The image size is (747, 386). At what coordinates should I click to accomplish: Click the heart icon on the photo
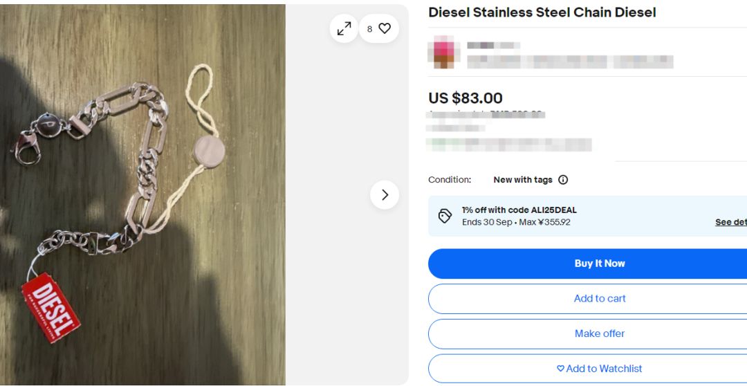tap(385, 28)
